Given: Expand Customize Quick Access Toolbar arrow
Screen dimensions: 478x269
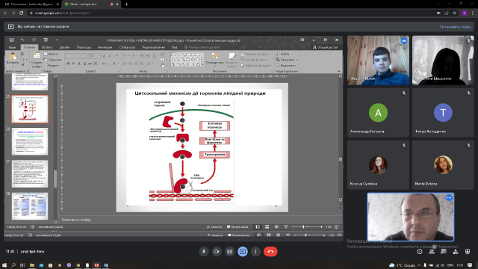Looking at the screenshot, I should (57, 40).
